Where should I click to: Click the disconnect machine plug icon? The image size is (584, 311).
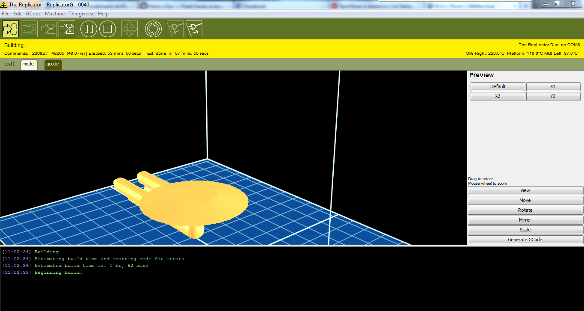click(x=194, y=29)
